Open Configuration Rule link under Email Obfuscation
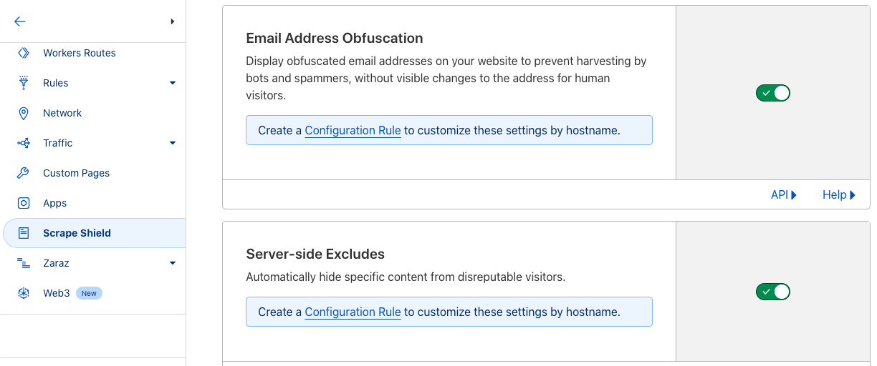The image size is (877, 366). (353, 130)
